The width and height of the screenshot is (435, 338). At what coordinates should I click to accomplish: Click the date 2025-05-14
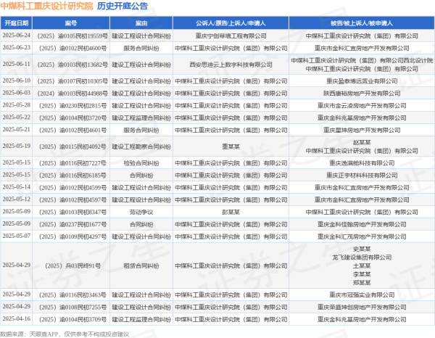tap(17, 186)
